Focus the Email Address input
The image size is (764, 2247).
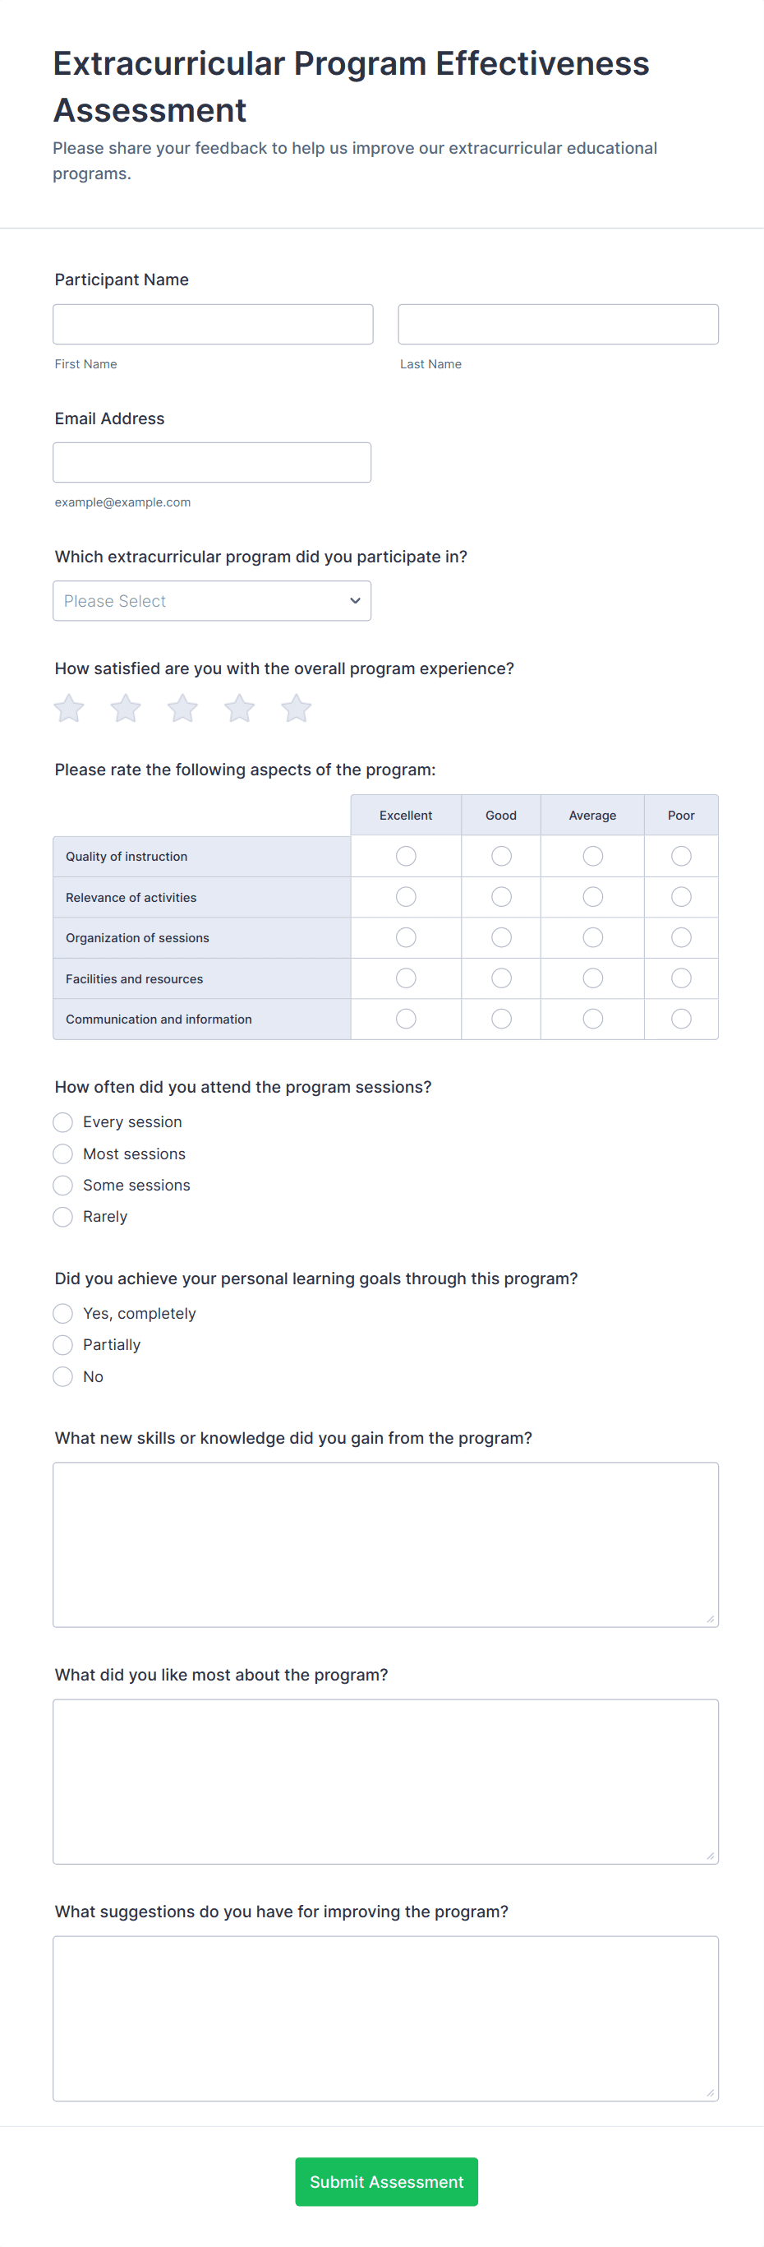tap(212, 462)
